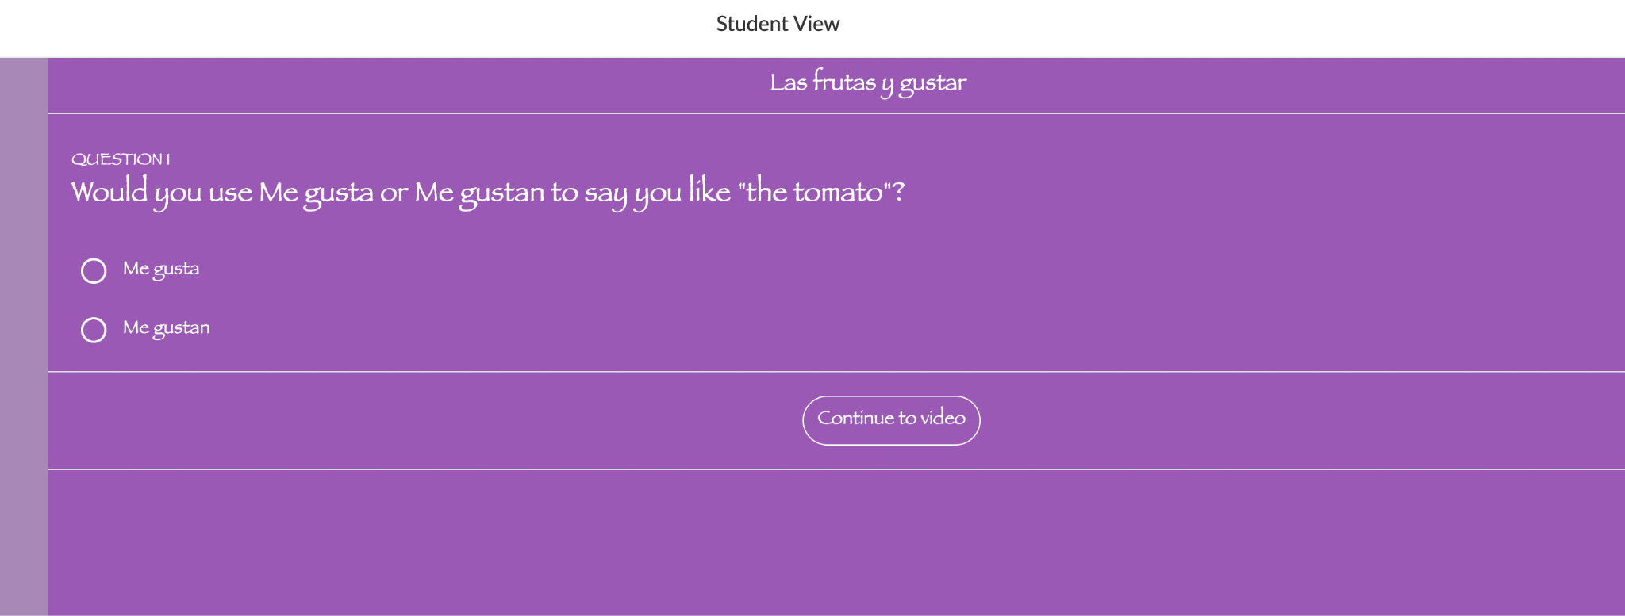Screen dimensions: 1625x616
Task: Click the "Me gusta" answer label text
Action: click(x=161, y=270)
